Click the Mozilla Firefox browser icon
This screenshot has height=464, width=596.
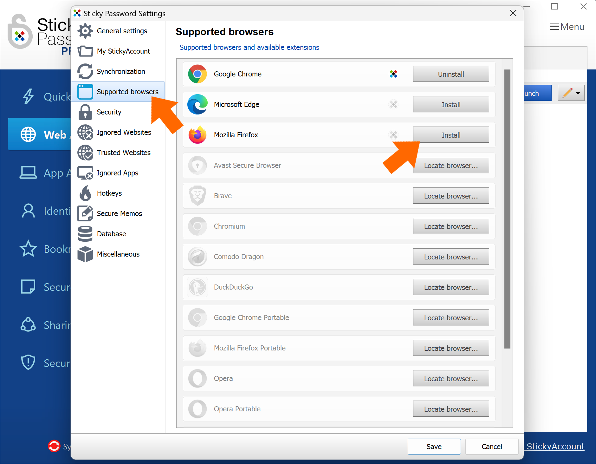coord(198,135)
